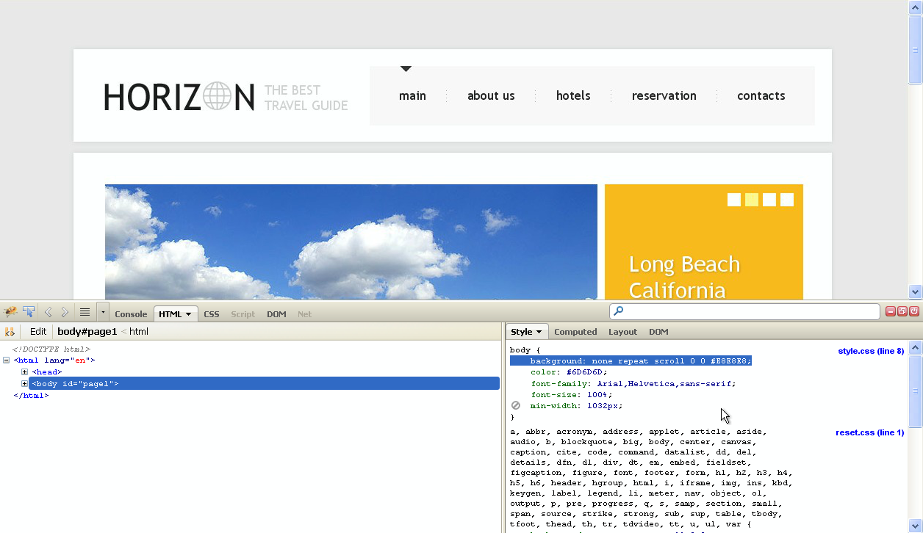Click the page scrollbar up arrow
This screenshot has height=533, width=923.
click(915, 7)
